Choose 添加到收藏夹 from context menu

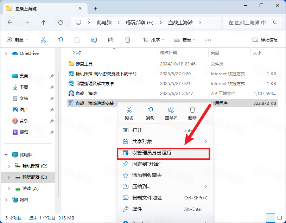[x=165, y=175]
